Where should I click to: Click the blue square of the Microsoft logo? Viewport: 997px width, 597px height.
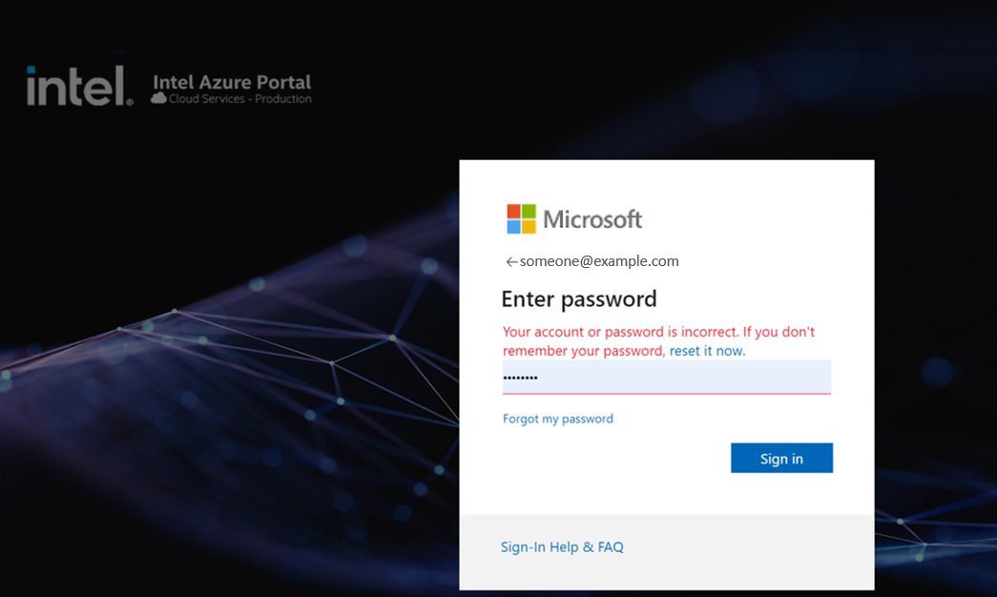(514, 227)
